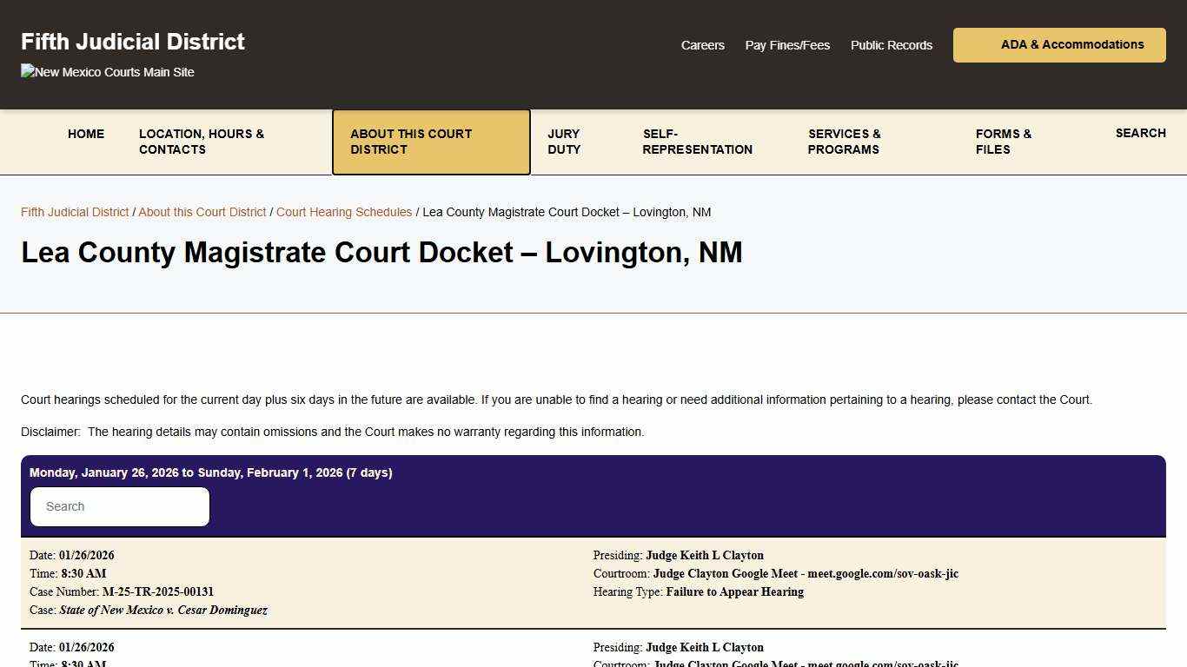Click SEARCH in the navigation bar
This screenshot has height=667, width=1187.
tap(1140, 133)
